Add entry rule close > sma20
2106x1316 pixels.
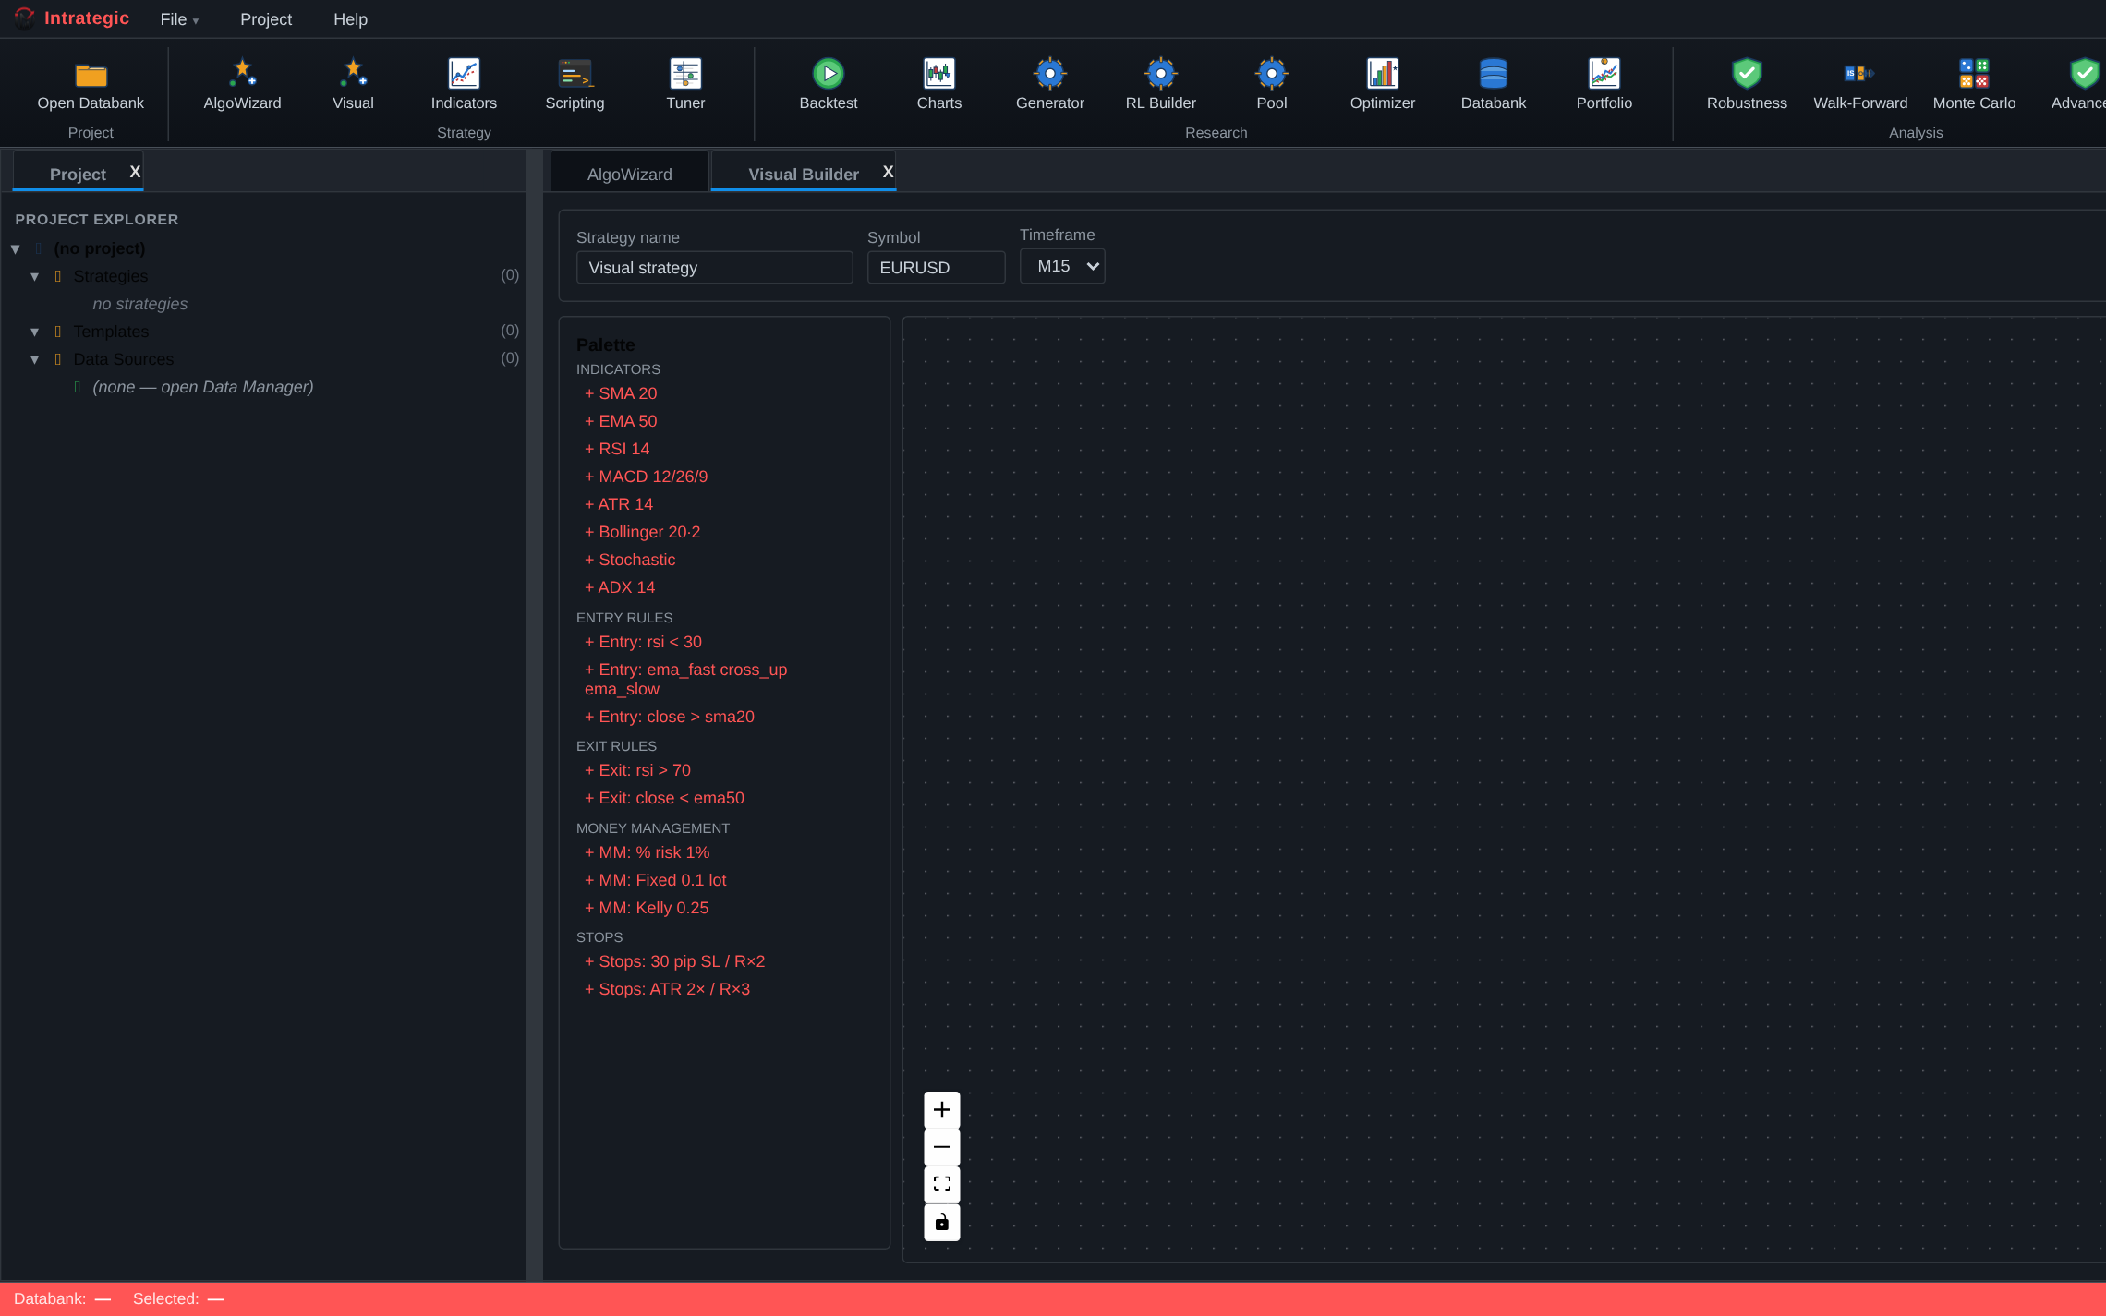[670, 717]
